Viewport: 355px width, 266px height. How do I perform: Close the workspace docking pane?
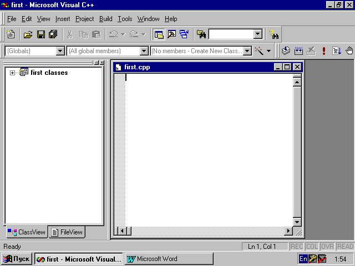point(102,63)
